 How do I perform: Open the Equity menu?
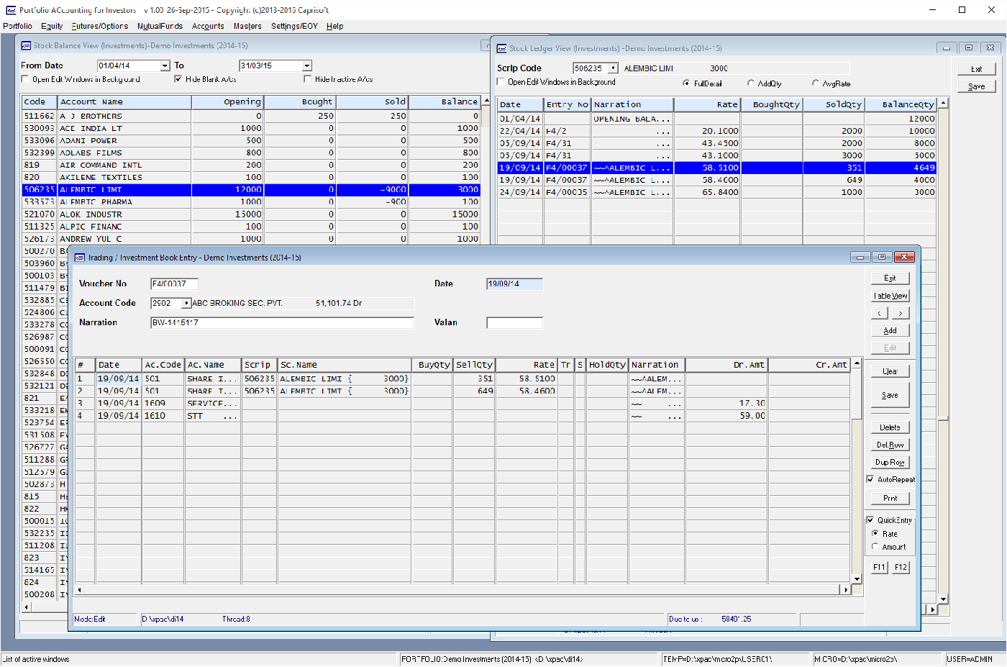[x=52, y=26]
